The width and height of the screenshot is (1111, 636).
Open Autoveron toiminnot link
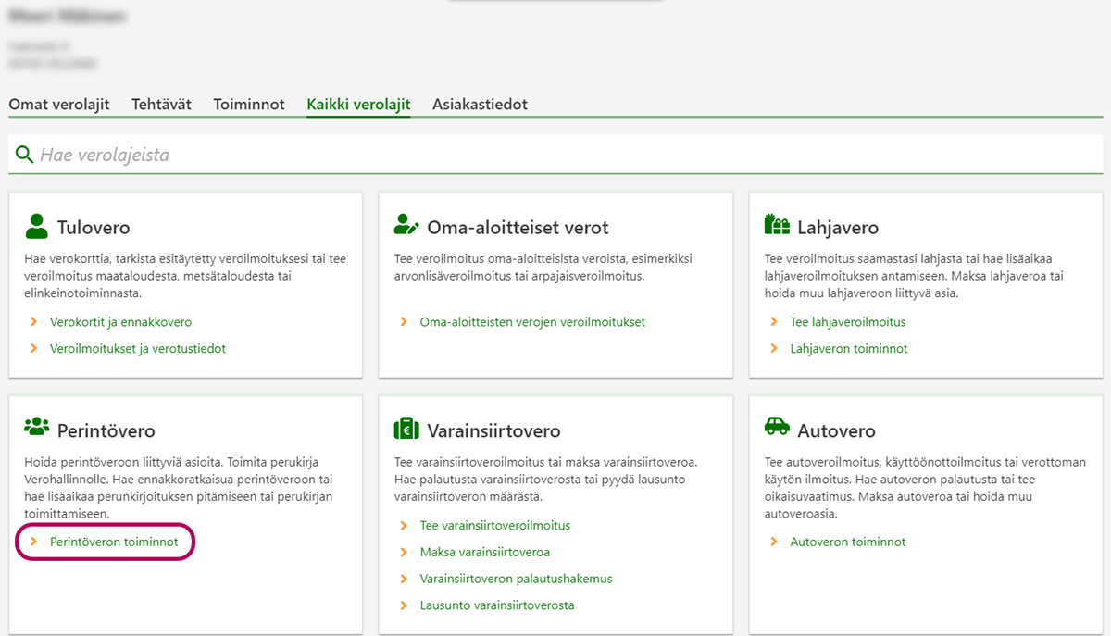(x=848, y=542)
